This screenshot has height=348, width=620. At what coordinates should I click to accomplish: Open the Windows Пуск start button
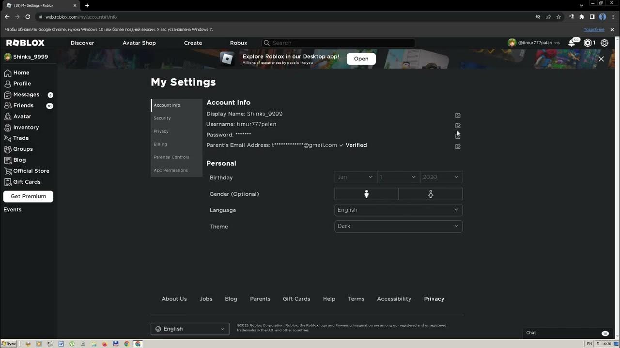point(9,344)
